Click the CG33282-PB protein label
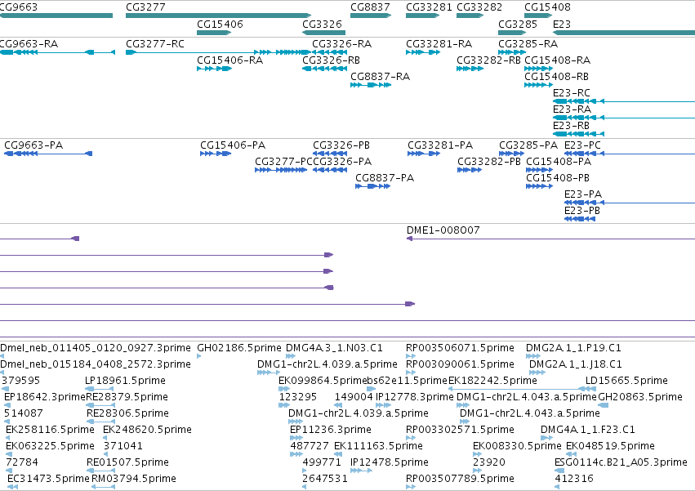 [489, 162]
